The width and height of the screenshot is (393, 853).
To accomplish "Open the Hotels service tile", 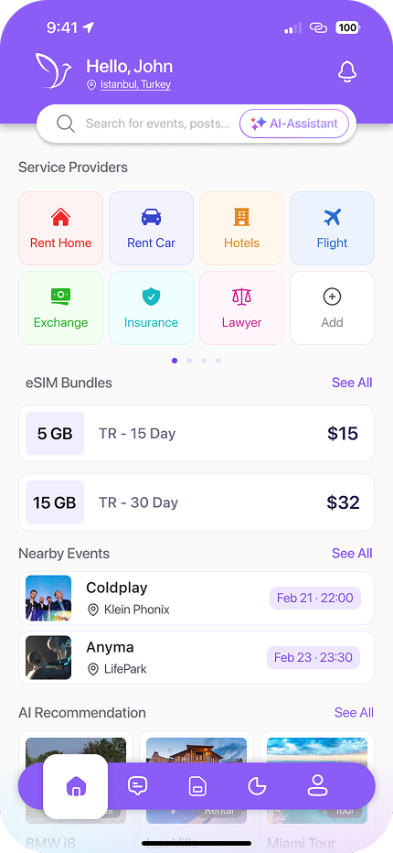I will 242,229.
